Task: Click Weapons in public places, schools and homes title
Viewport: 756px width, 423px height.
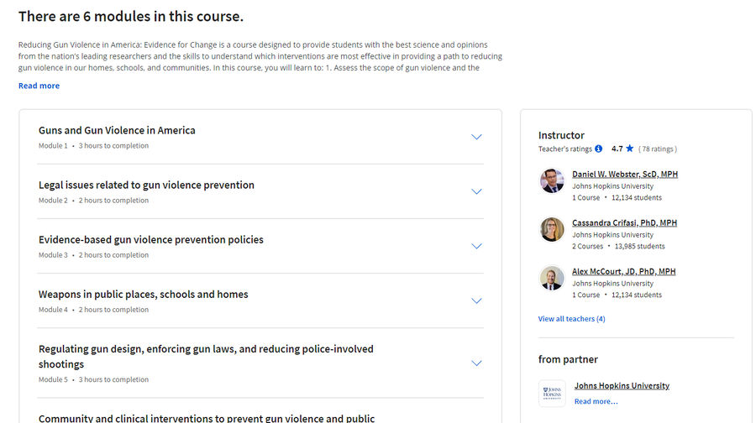Action: [143, 295]
